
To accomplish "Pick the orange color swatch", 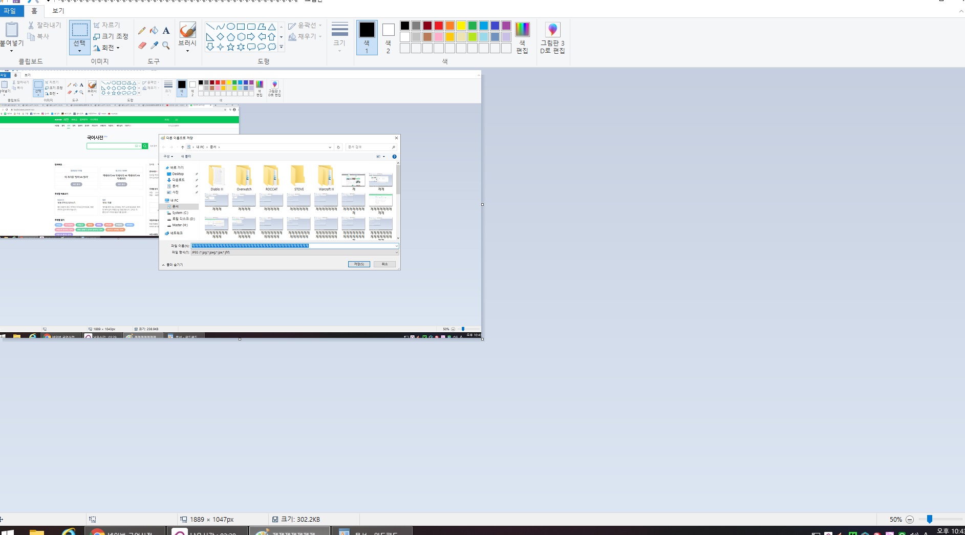I will pyautogui.click(x=450, y=26).
